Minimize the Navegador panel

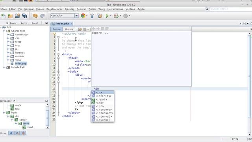(46, 101)
